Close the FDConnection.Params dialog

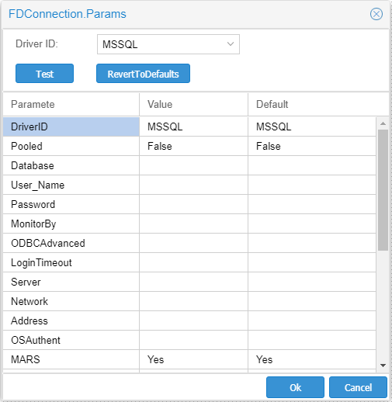coord(376,14)
